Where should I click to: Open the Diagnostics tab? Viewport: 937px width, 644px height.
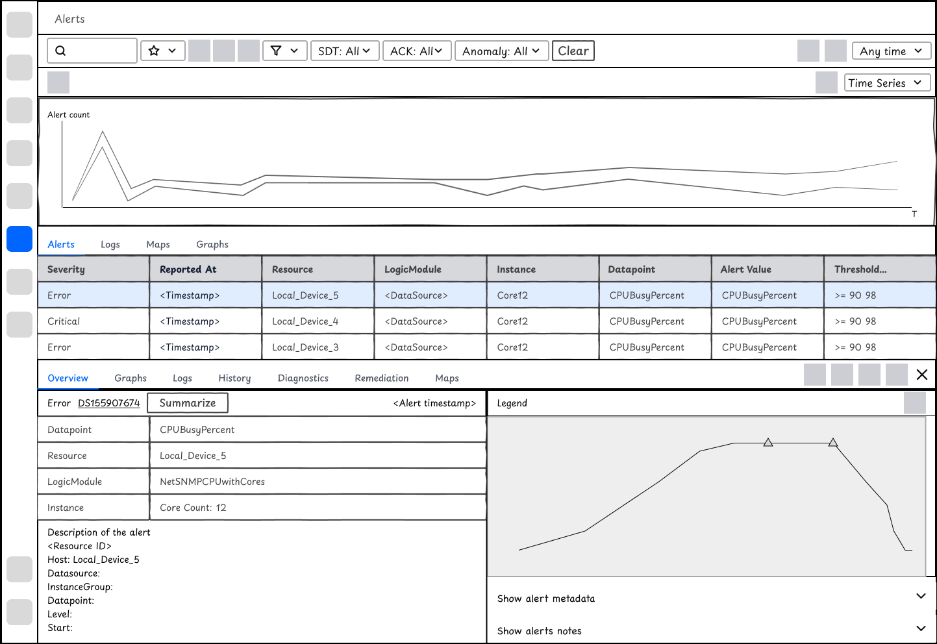point(303,378)
